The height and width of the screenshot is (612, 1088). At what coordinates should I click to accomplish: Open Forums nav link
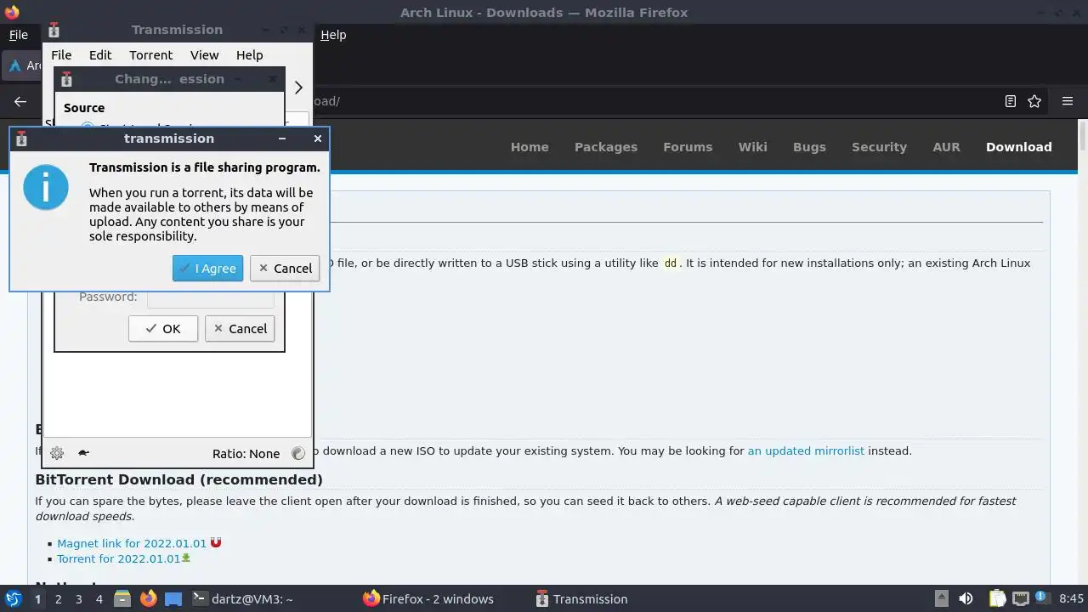[x=688, y=147]
